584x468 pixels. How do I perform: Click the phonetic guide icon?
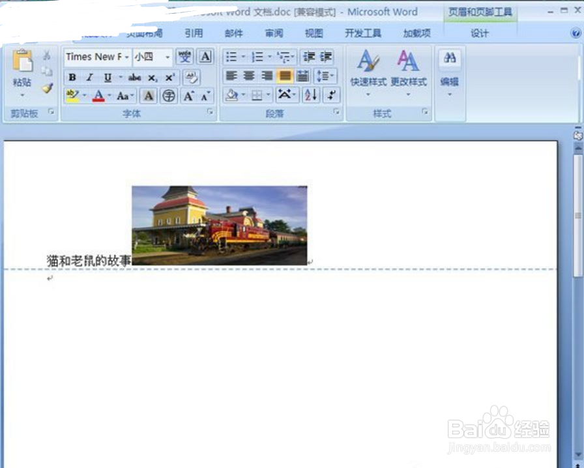[x=184, y=57]
